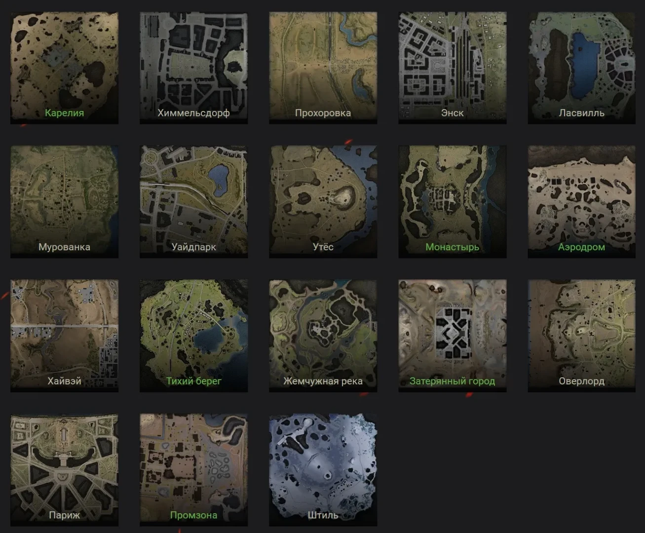This screenshot has height=533, width=645.
Task: Click the Тихий берег map tile
Action: click(x=193, y=336)
